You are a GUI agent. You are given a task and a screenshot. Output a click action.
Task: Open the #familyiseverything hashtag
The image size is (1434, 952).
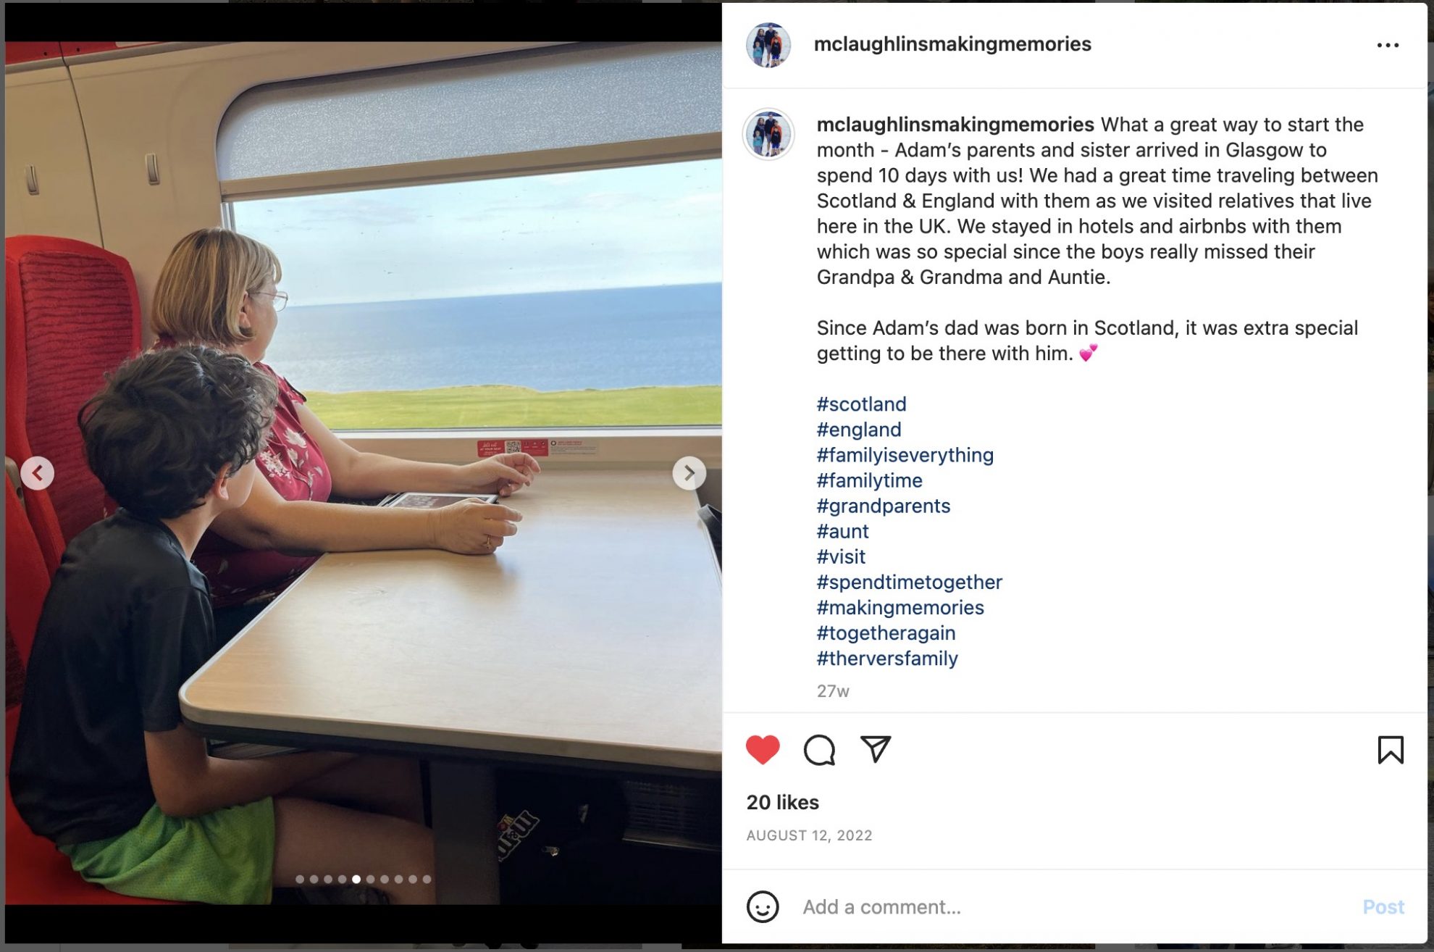(905, 455)
